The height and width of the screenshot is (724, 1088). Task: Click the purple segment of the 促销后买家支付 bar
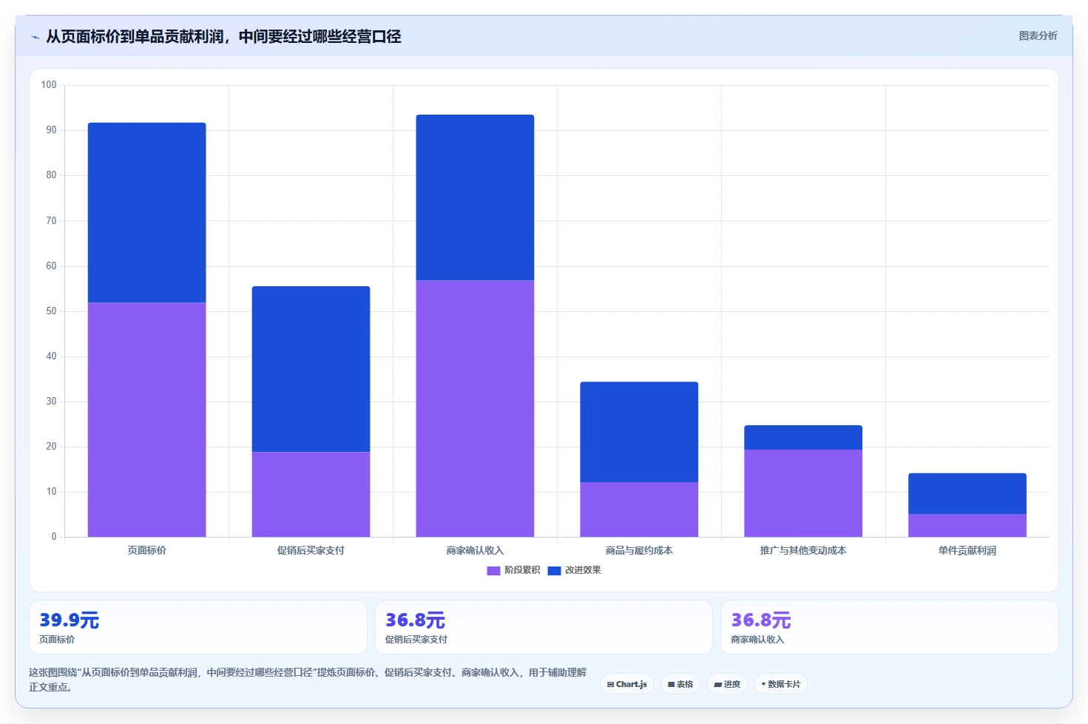click(311, 494)
